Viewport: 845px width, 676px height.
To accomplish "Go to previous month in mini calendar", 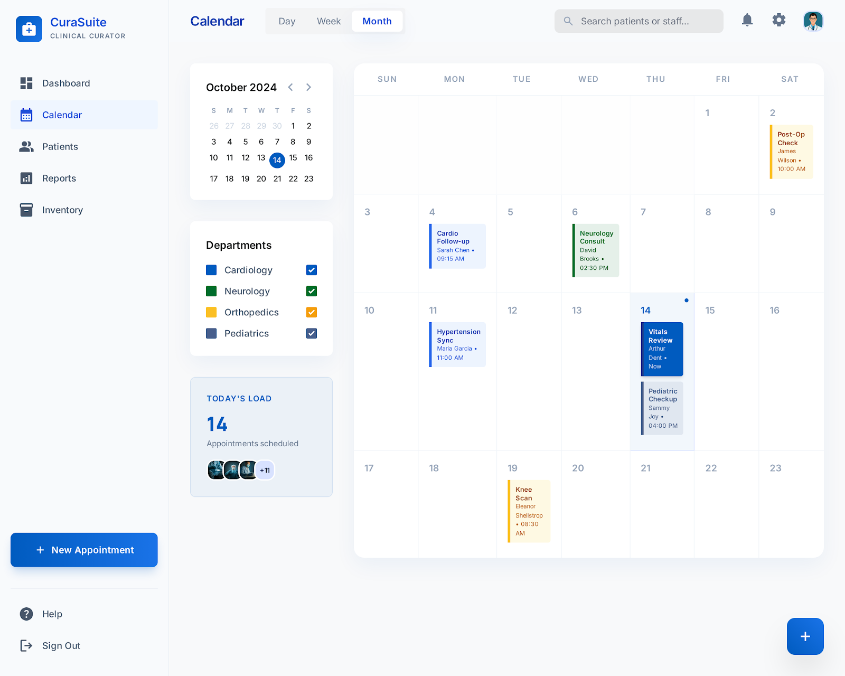I will pyautogui.click(x=290, y=87).
